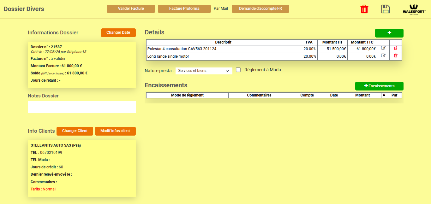Click the save floppy disk icon
431x204 pixels.
point(386,9)
